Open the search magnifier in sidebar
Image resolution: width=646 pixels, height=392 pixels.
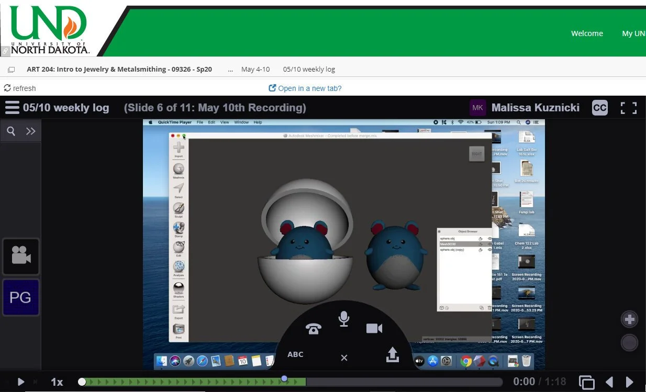pos(11,131)
